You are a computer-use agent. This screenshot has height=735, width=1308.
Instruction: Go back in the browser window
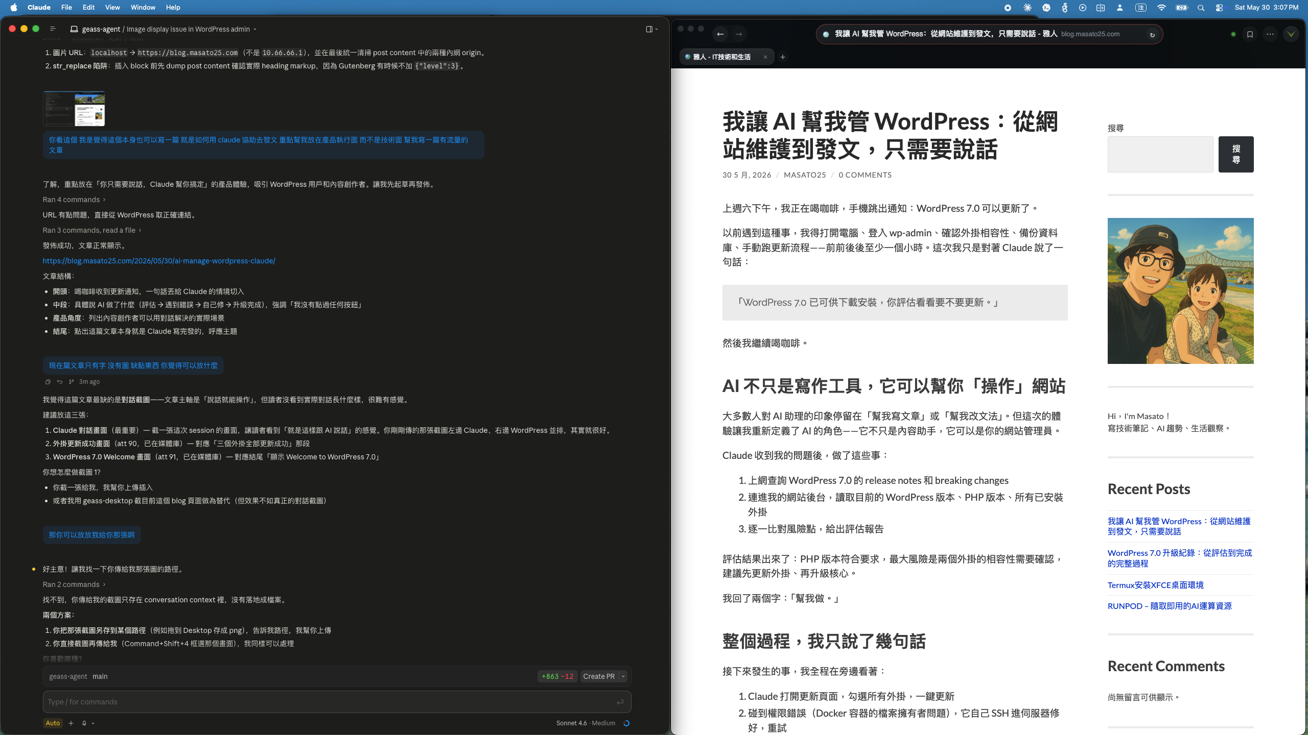720,34
